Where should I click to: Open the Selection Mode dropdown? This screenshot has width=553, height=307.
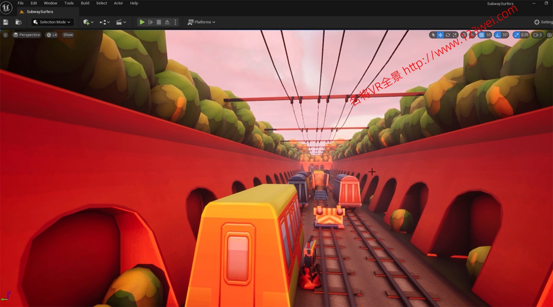click(x=52, y=22)
